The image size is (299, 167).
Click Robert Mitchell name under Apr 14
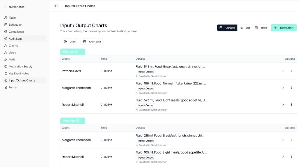coord(73,105)
